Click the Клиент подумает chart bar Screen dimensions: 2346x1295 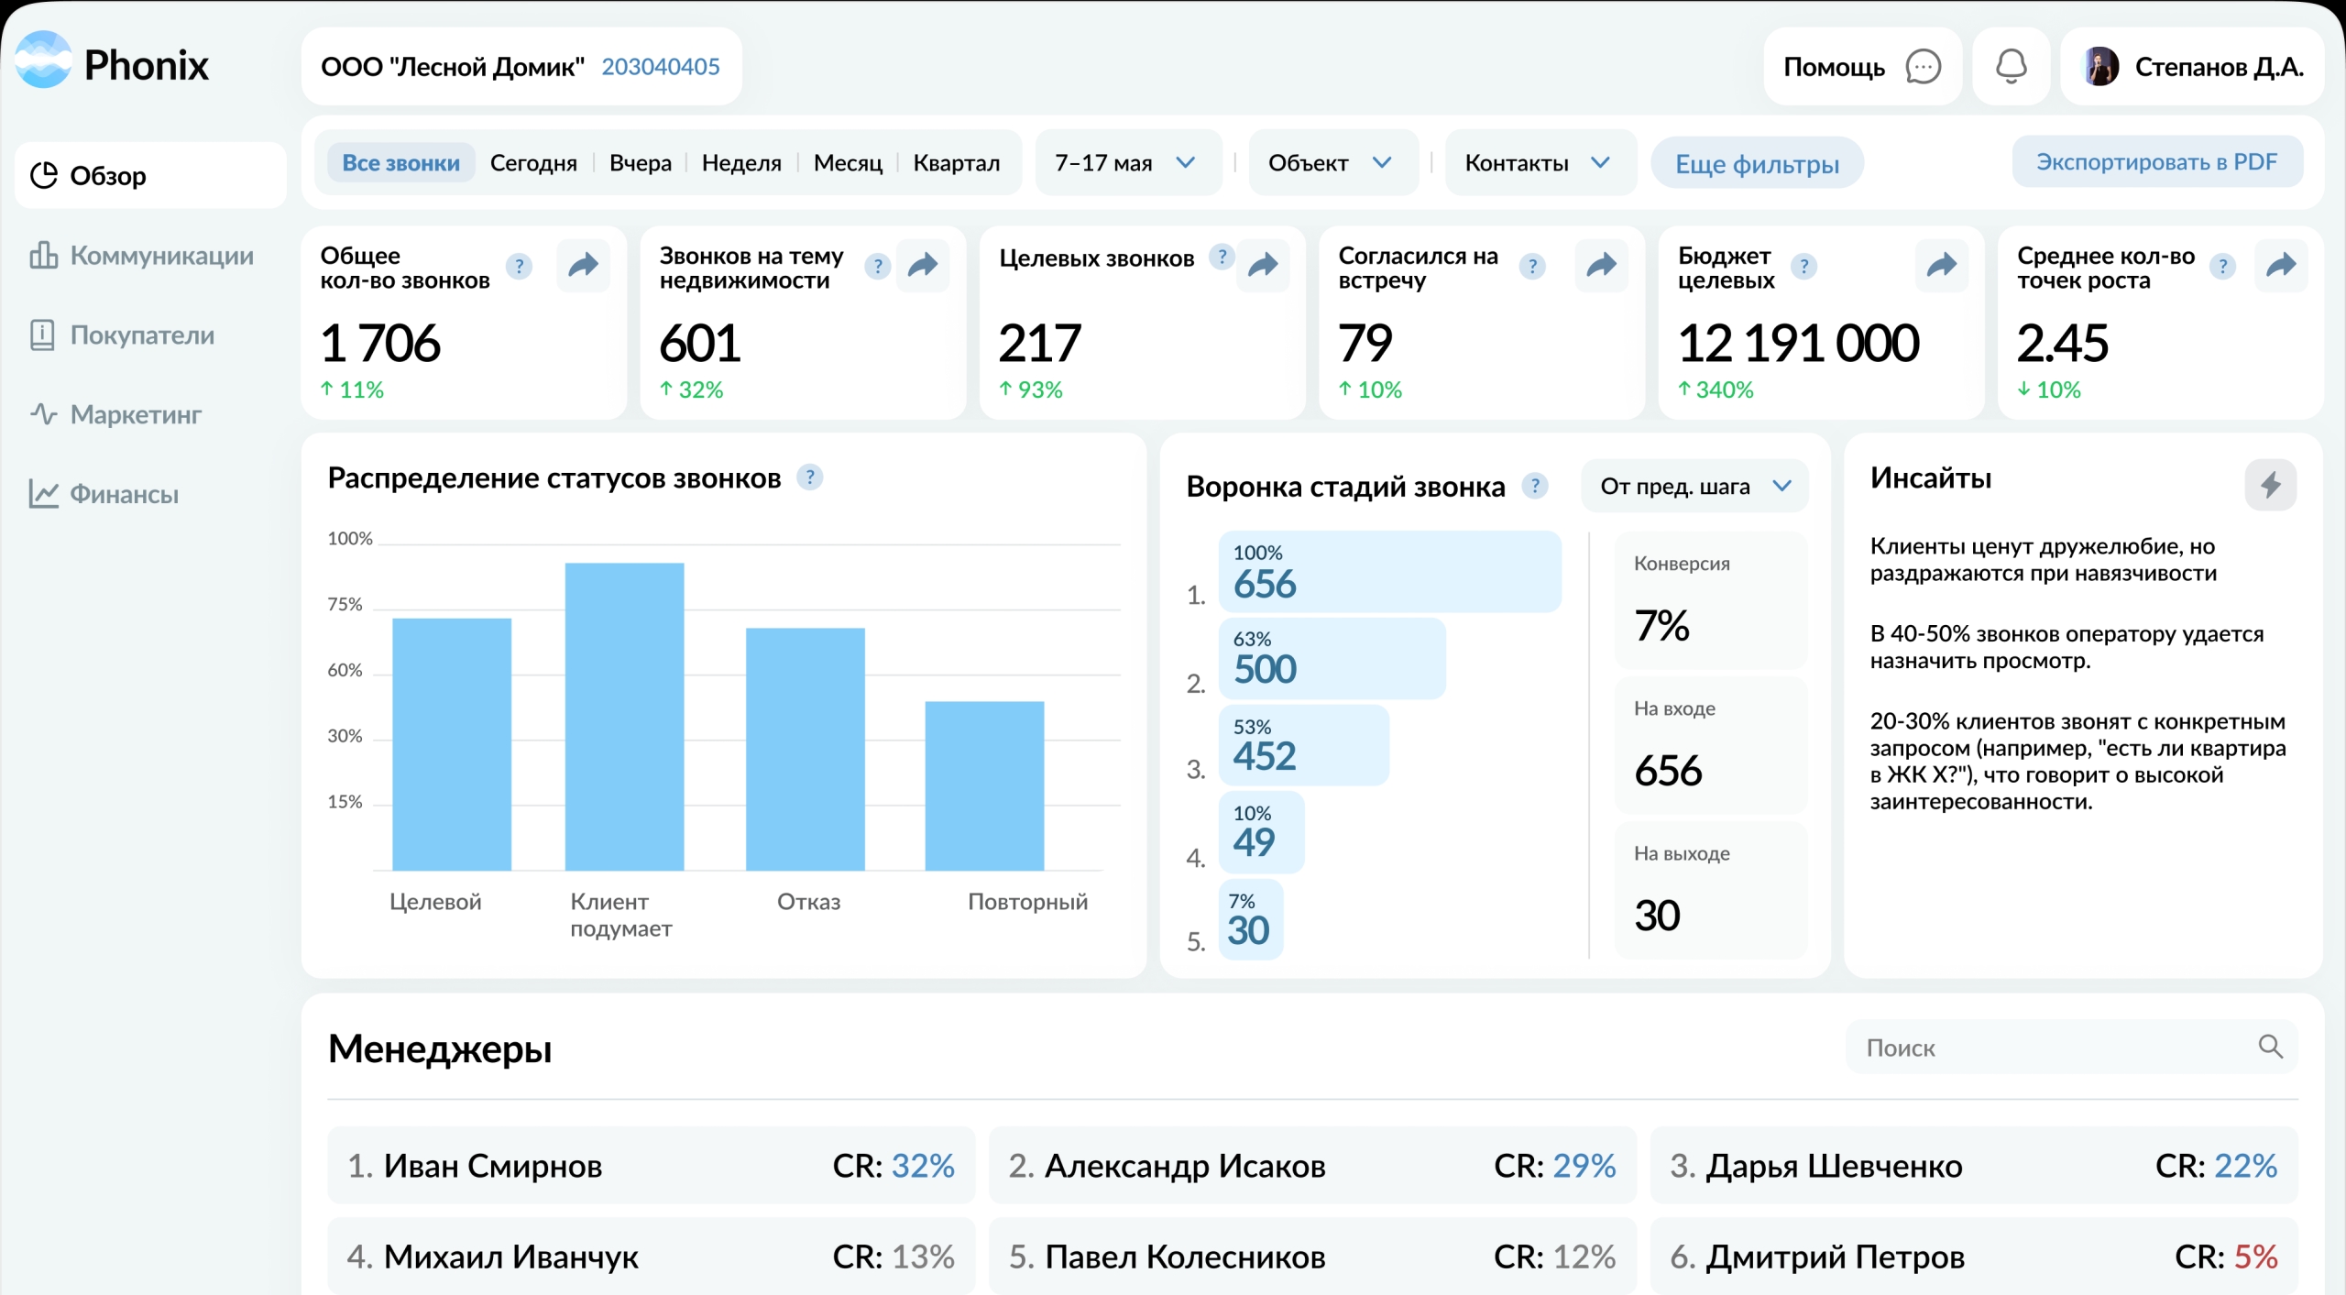624,717
